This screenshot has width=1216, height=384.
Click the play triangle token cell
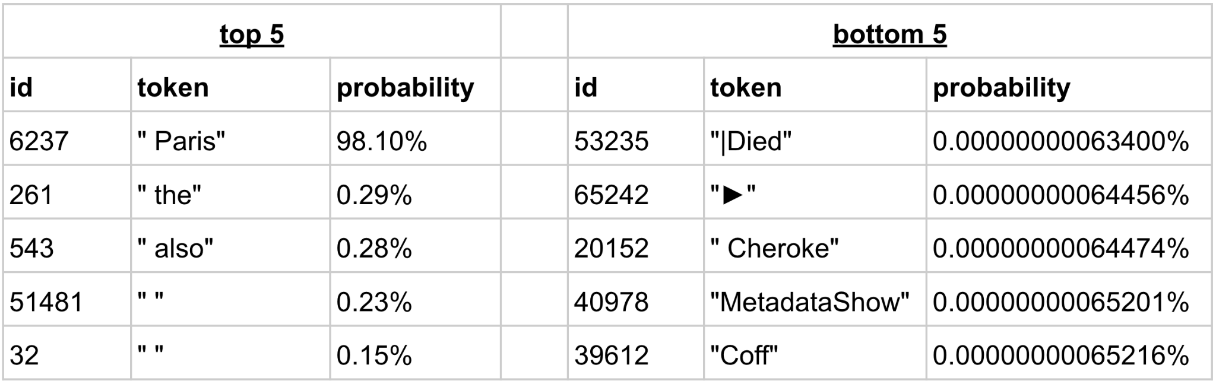pos(733,195)
